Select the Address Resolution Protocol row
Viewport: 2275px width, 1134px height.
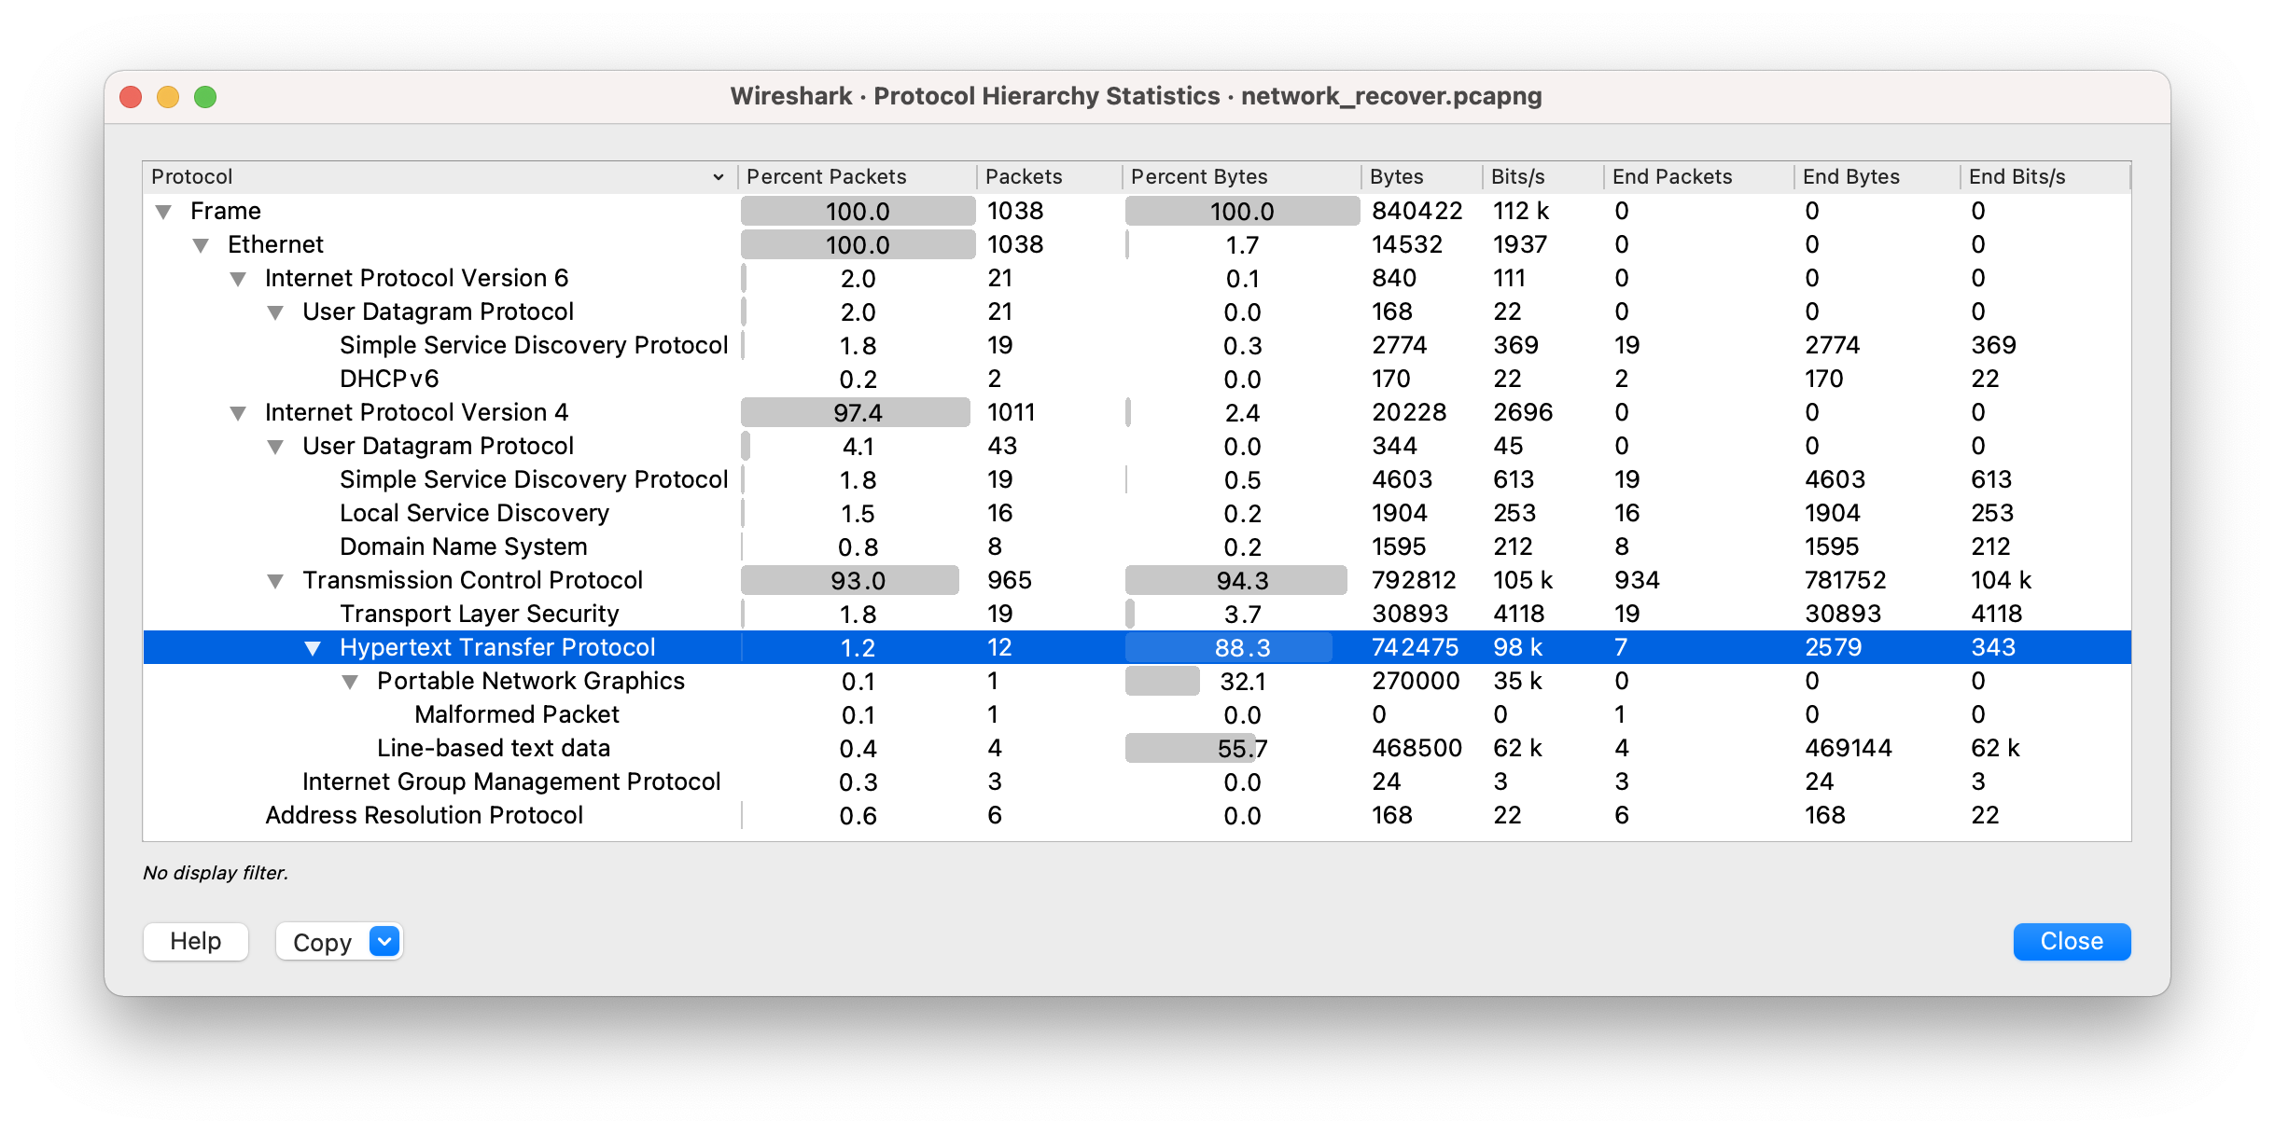(x=424, y=815)
